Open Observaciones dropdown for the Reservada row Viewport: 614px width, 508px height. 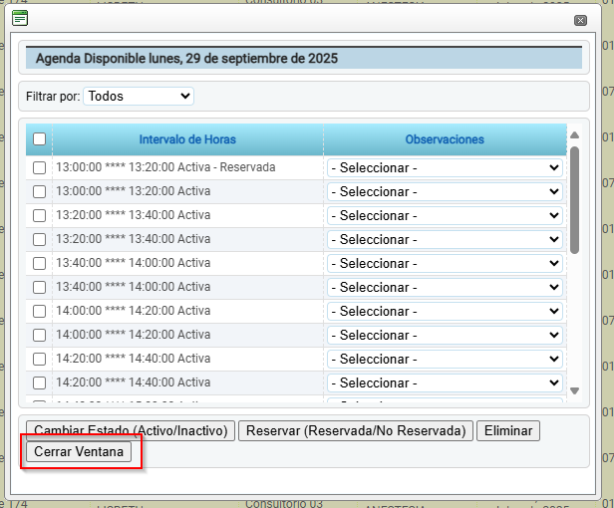[445, 167]
